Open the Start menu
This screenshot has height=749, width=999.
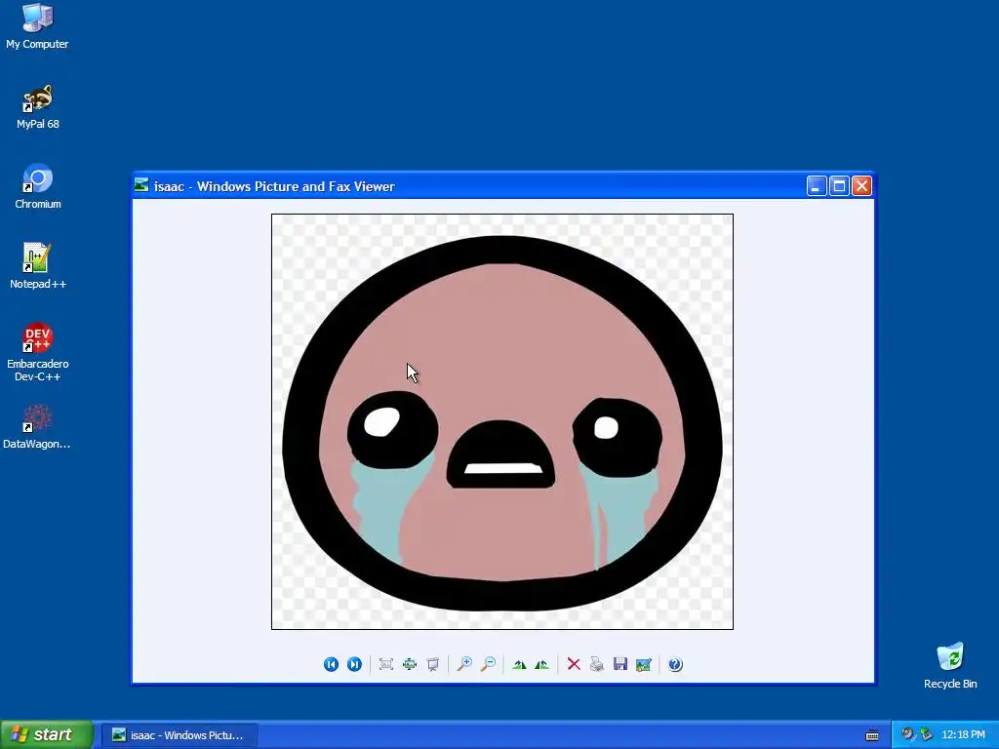(x=46, y=734)
